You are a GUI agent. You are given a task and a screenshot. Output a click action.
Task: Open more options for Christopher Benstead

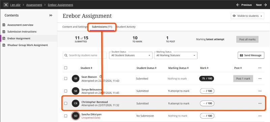pos(260,103)
